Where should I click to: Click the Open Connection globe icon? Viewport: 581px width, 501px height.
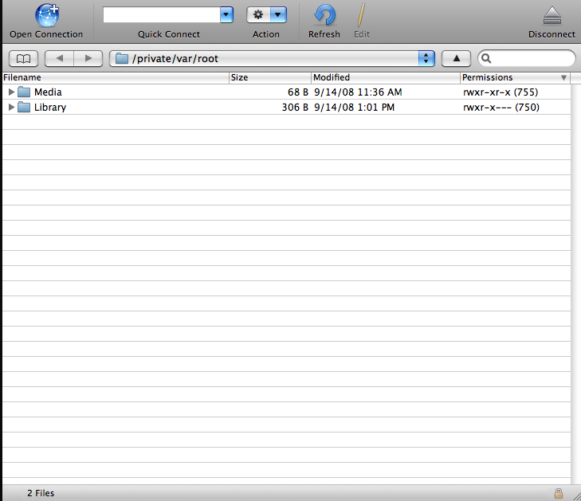pos(47,15)
